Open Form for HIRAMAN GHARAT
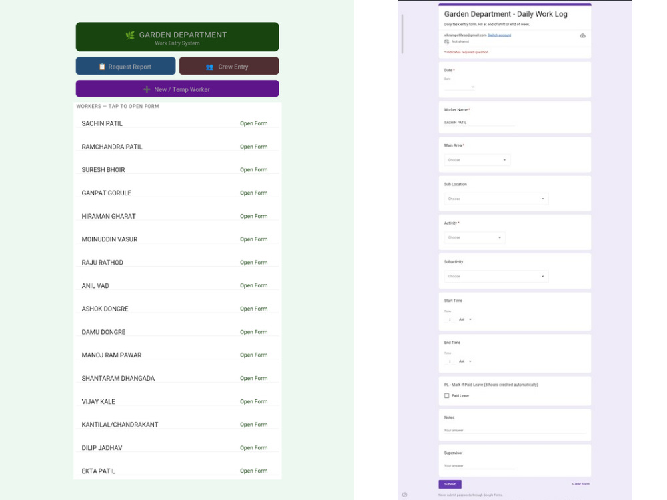 [254, 216]
